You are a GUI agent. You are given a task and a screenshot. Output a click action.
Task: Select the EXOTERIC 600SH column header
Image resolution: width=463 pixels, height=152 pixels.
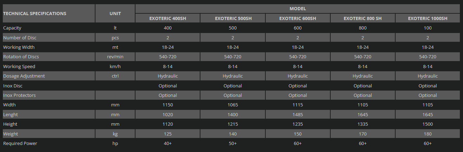click(298, 18)
